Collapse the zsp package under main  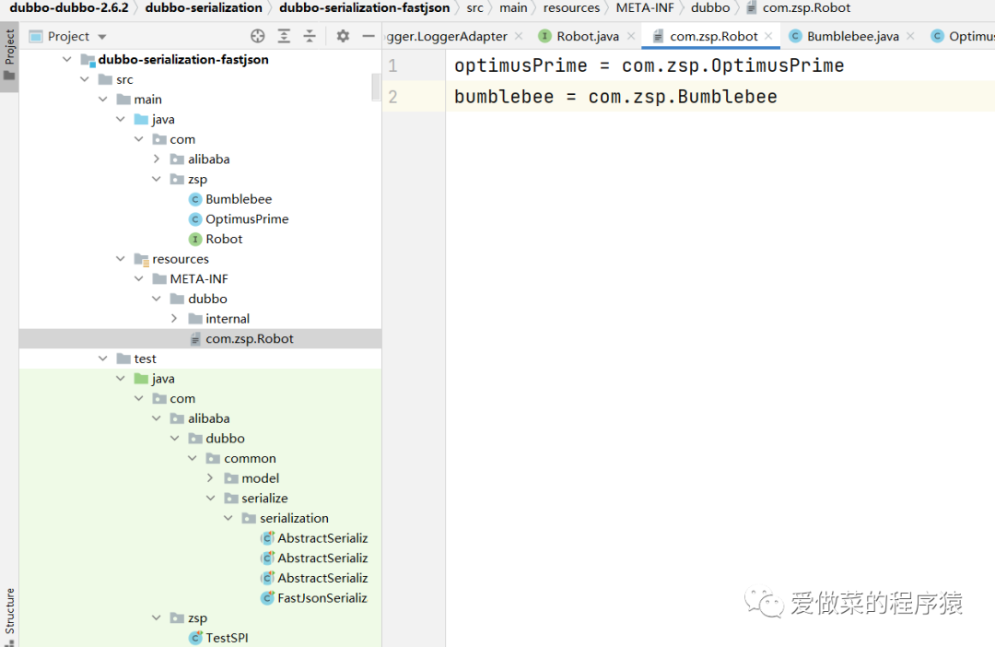point(157,179)
